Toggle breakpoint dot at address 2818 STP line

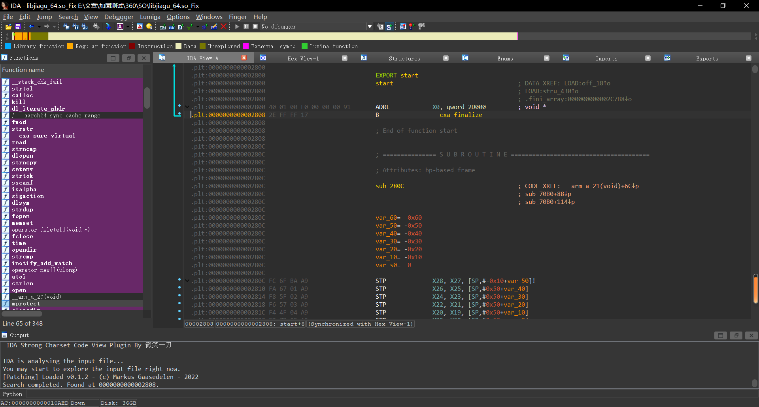tap(179, 303)
